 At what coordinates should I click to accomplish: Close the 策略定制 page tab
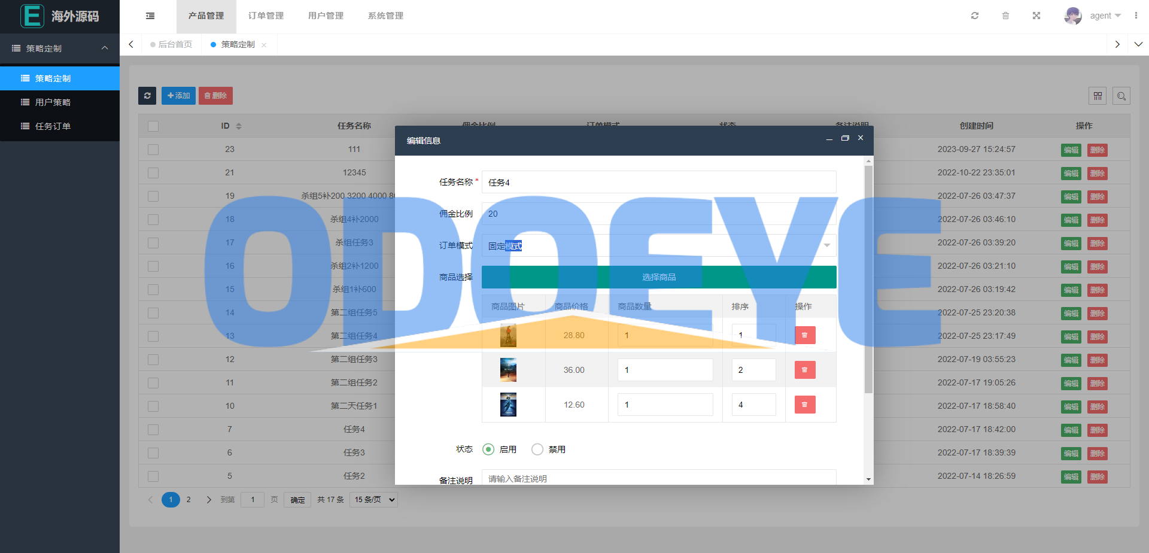point(264,45)
